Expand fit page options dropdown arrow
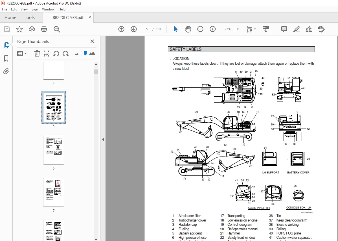338x241 pixels. (x=255, y=29)
